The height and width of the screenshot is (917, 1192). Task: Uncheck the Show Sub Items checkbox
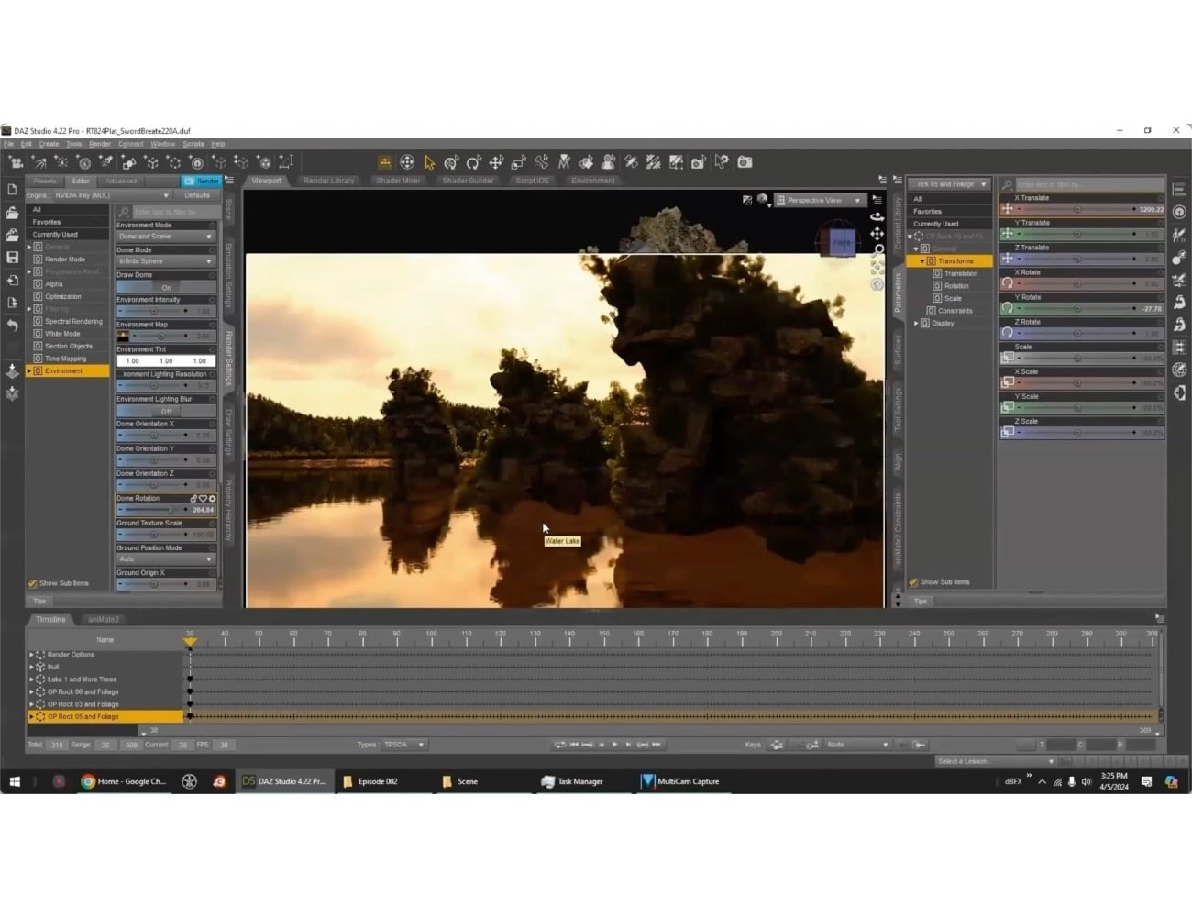click(32, 582)
